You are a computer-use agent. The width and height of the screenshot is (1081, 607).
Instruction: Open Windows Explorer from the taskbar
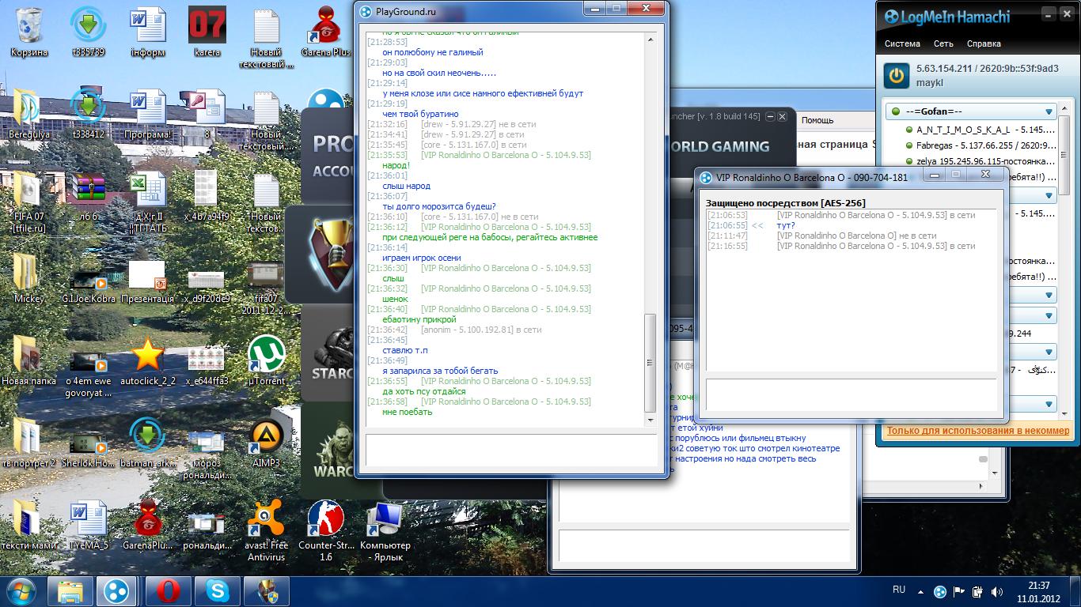click(x=70, y=591)
